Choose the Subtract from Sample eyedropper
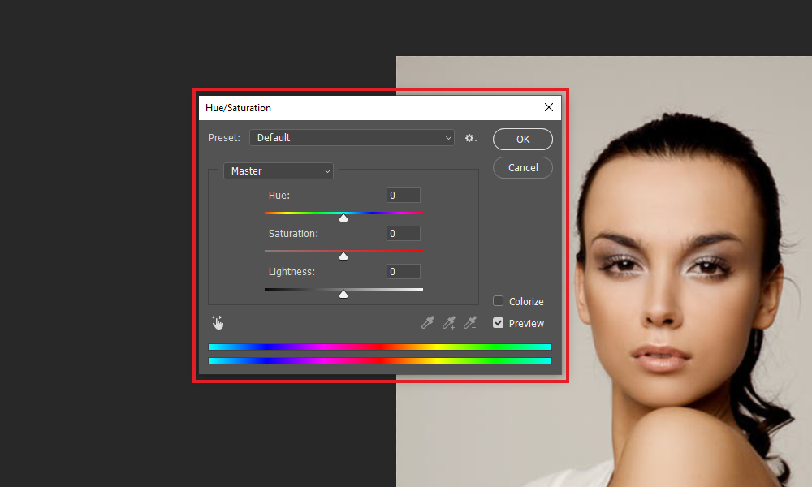The width and height of the screenshot is (812, 487). 470,323
